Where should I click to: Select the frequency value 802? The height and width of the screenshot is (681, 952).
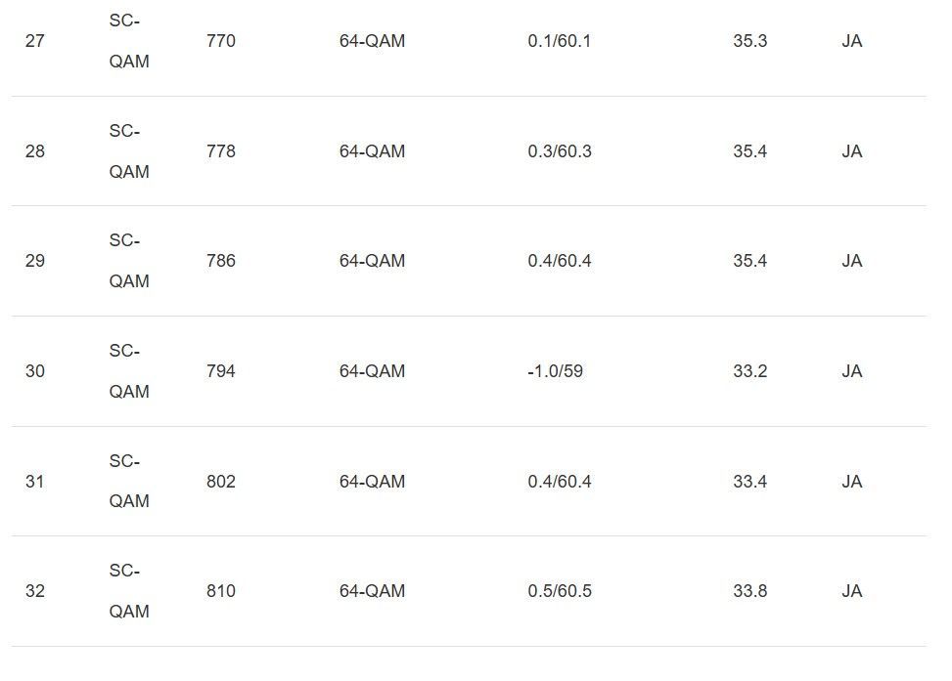point(221,482)
